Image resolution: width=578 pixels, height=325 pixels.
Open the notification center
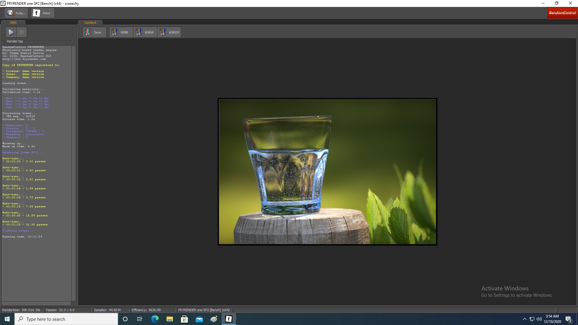click(568, 319)
